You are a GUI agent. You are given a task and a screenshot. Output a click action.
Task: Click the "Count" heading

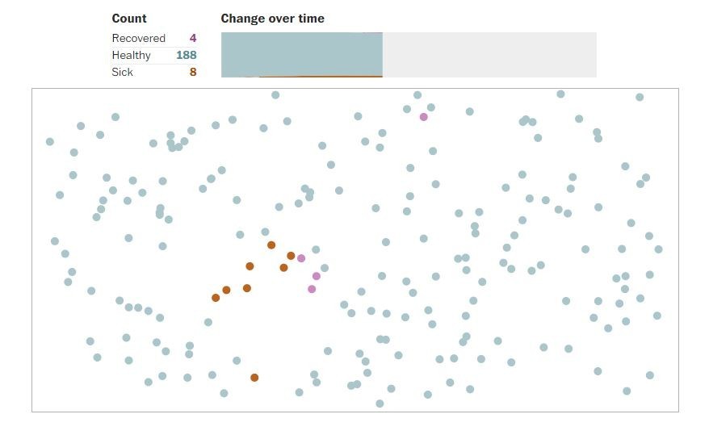[x=129, y=19]
